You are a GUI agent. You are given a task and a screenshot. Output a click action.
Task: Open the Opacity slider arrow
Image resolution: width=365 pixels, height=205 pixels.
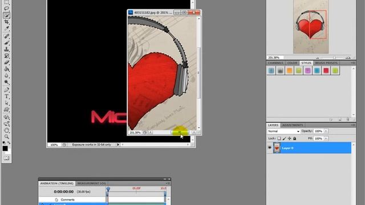326,132
